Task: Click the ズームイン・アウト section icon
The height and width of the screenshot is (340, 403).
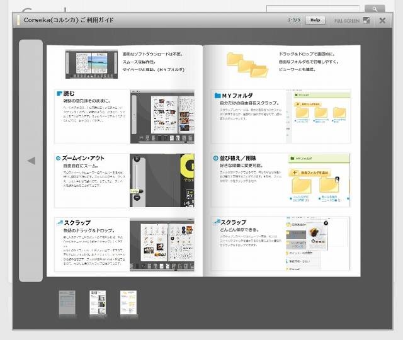Action: click(x=58, y=158)
